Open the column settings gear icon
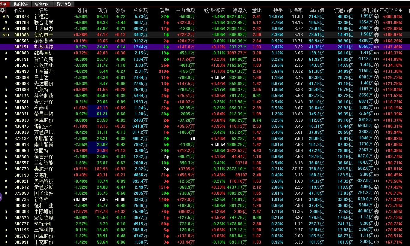This screenshot has height=246, width=410. [x=2, y=10]
